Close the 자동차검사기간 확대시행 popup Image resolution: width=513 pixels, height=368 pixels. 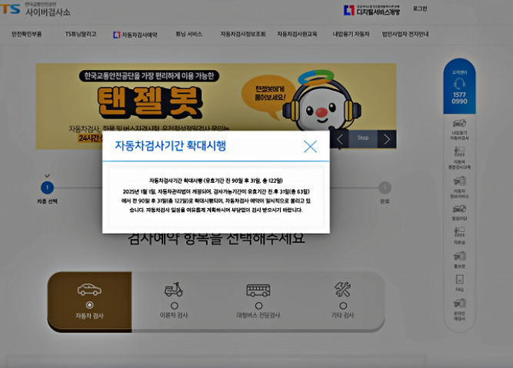310,147
